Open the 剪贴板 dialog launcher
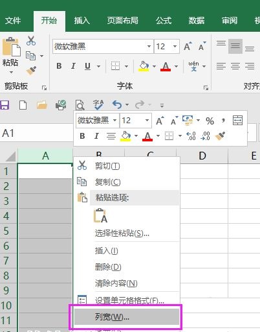260x332 pixels. click(44, 88)
